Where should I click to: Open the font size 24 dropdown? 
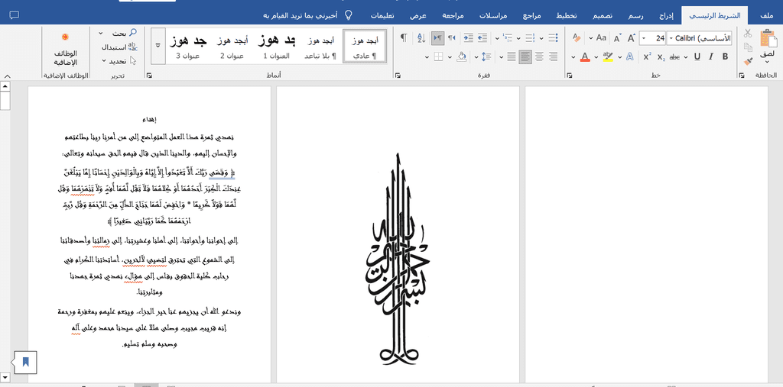[652, 38]
